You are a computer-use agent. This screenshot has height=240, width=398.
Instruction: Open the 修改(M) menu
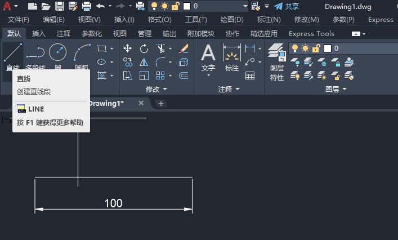pyautogui.click(x=306, y=20)
